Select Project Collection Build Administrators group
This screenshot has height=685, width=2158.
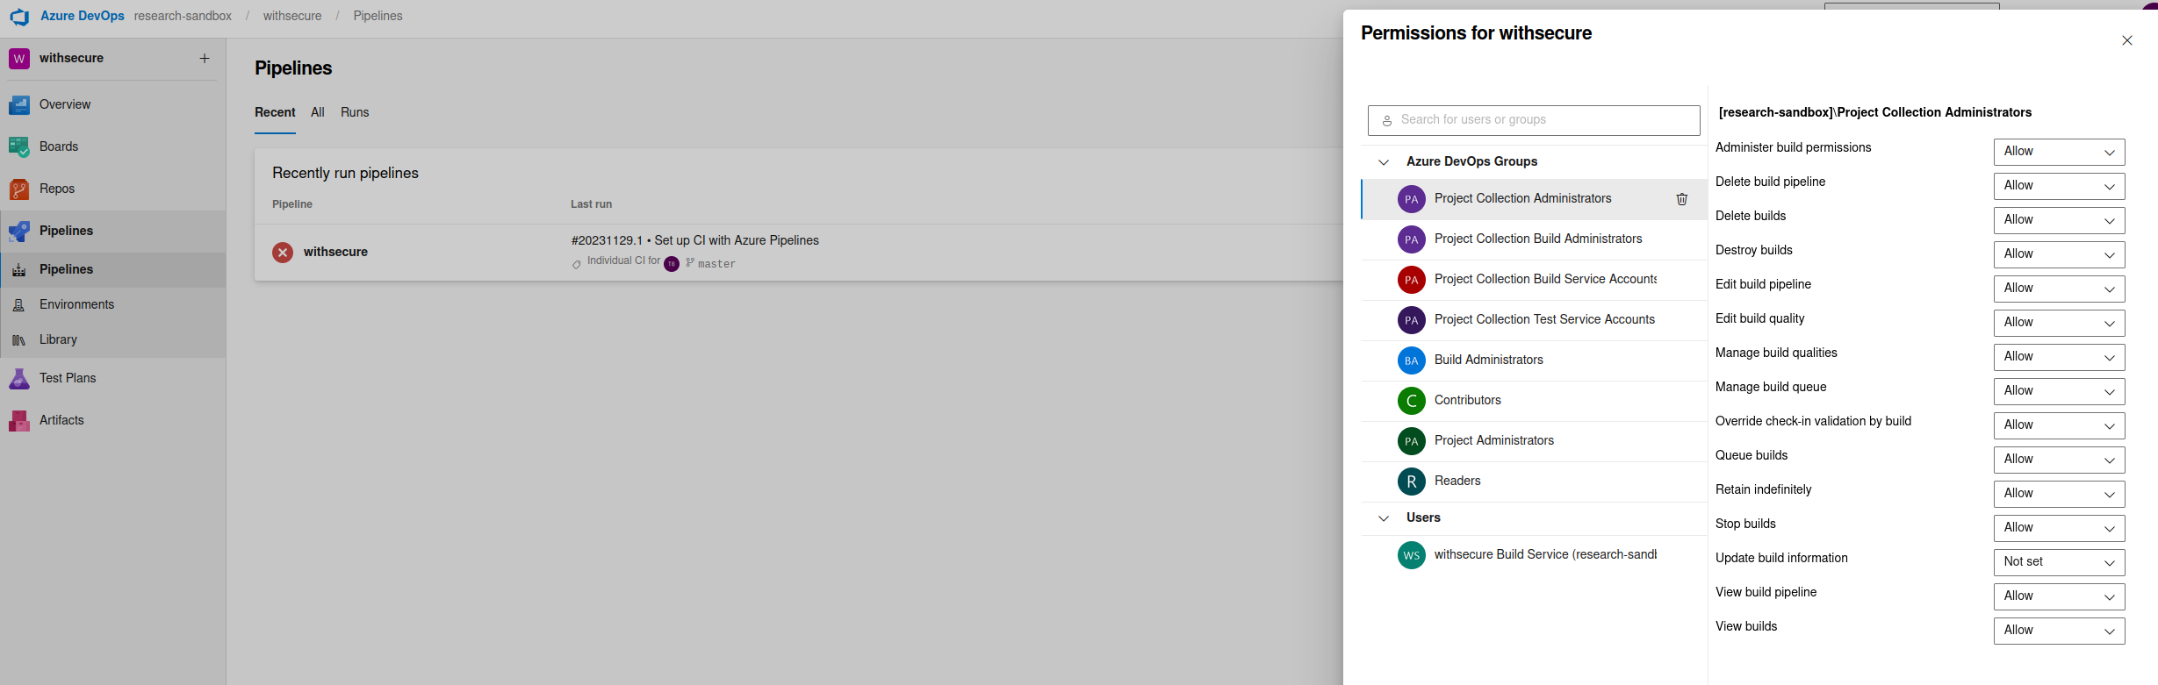pos(1534,239)
